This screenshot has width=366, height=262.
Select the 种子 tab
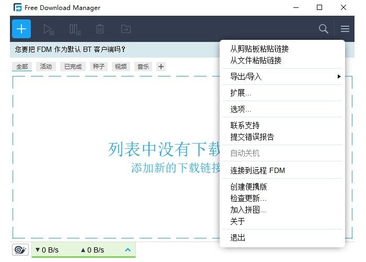[98, 67]
